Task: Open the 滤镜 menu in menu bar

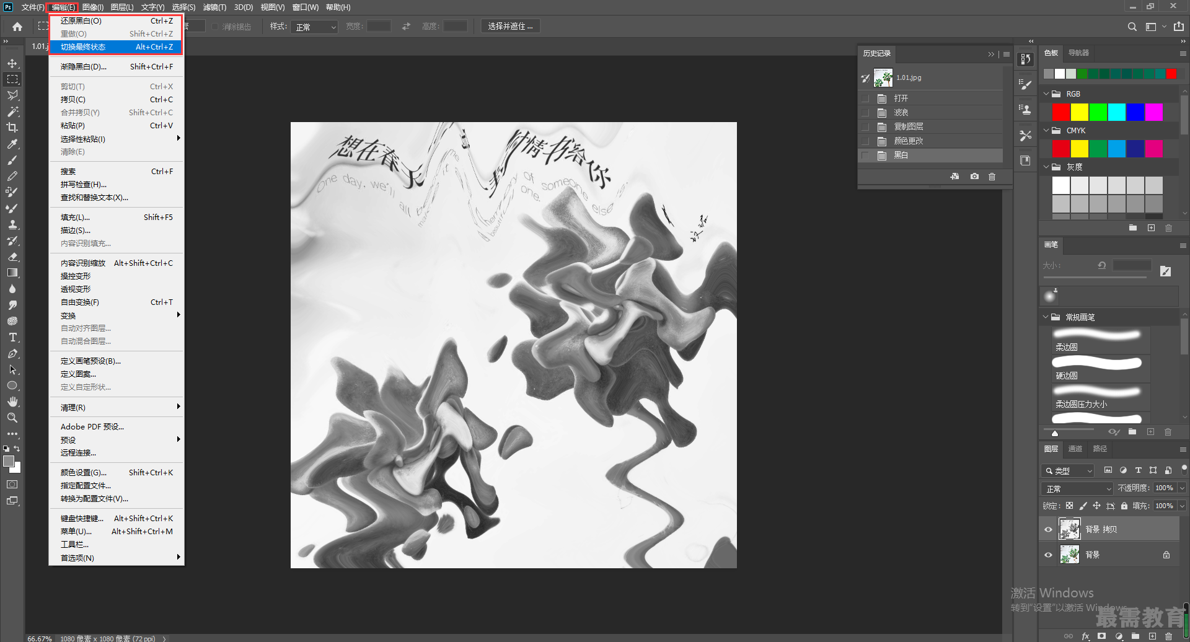Action: pos(214,7)
